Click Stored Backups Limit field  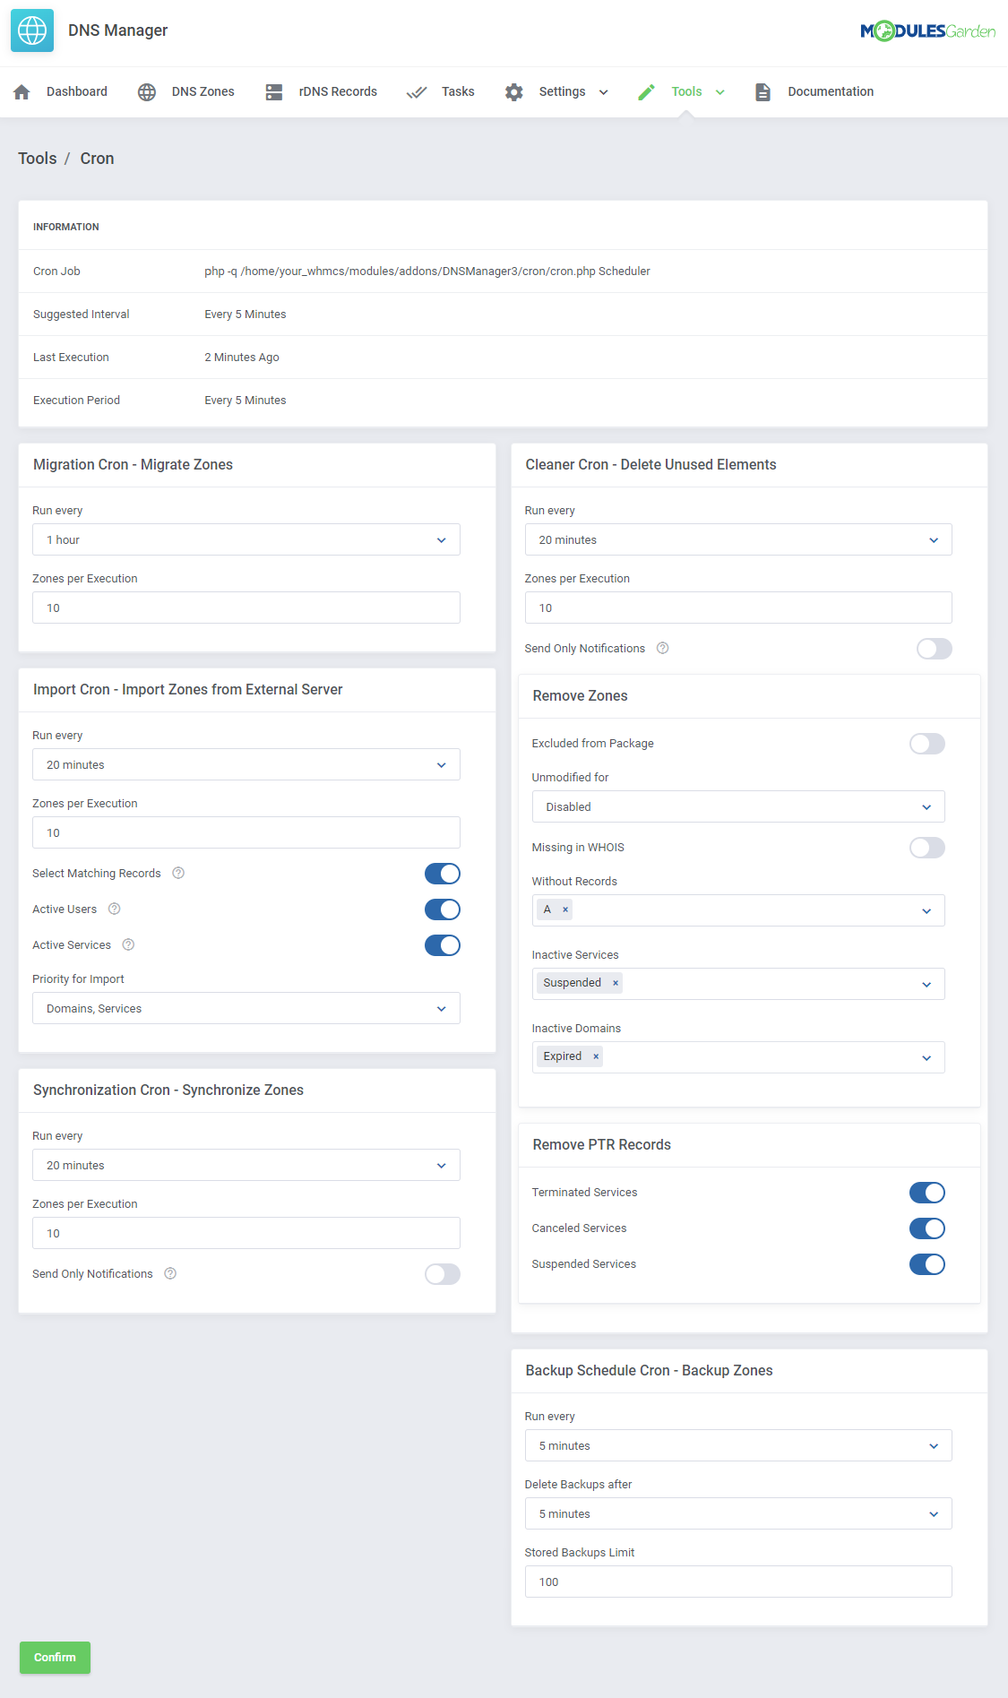738,1582
